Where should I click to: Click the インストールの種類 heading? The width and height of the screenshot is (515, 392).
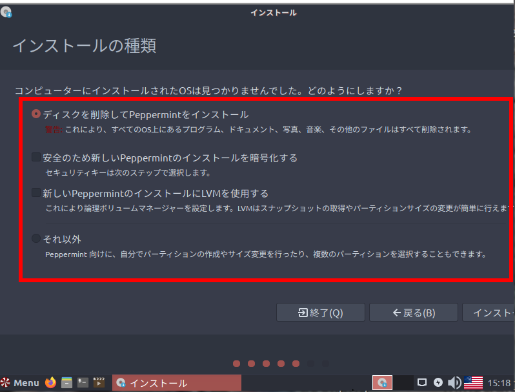85,46
